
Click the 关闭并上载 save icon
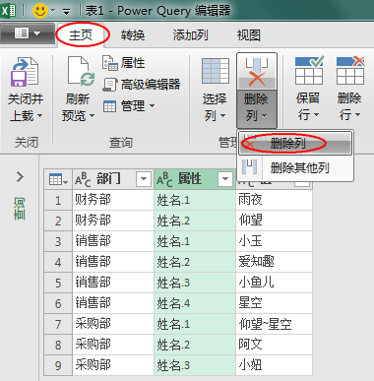pyautogui.click(x=25, y=72)
